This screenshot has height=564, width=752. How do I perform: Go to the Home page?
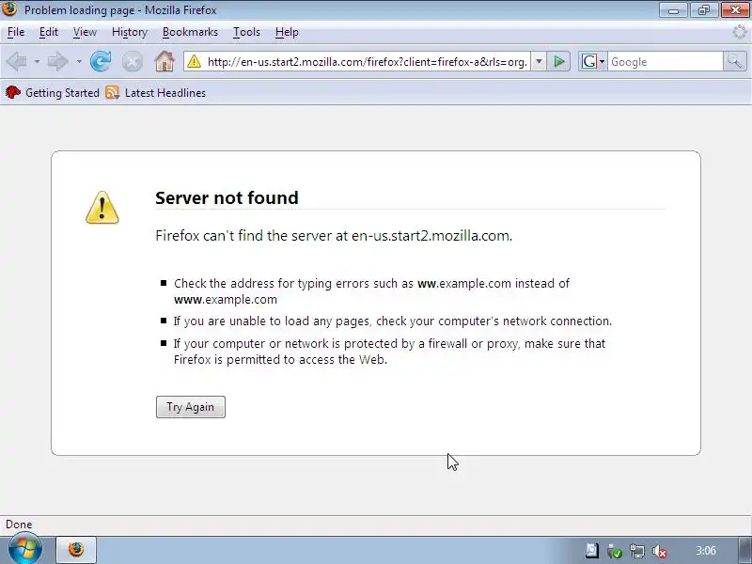pos(164,61)
